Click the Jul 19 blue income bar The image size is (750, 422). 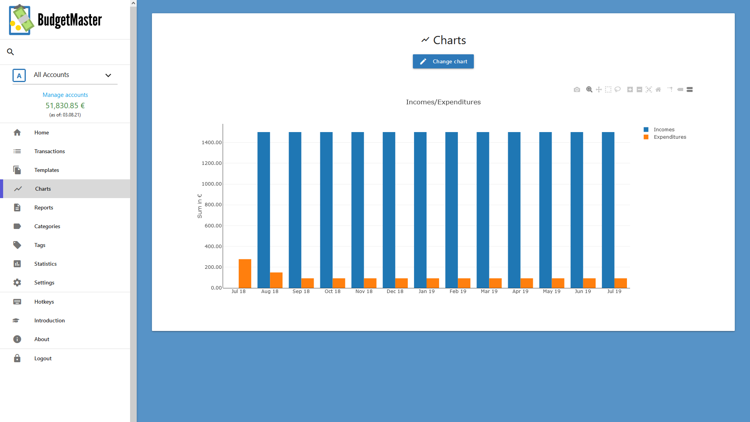608,210
